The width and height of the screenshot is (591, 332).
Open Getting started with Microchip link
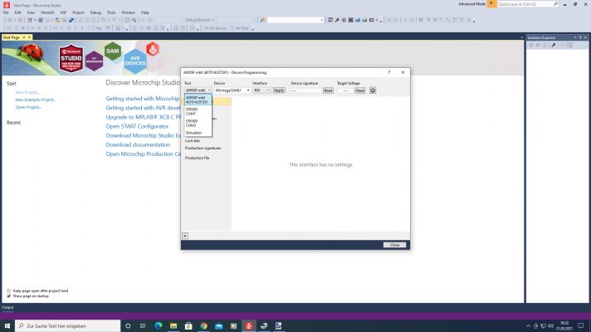point(143,99)
